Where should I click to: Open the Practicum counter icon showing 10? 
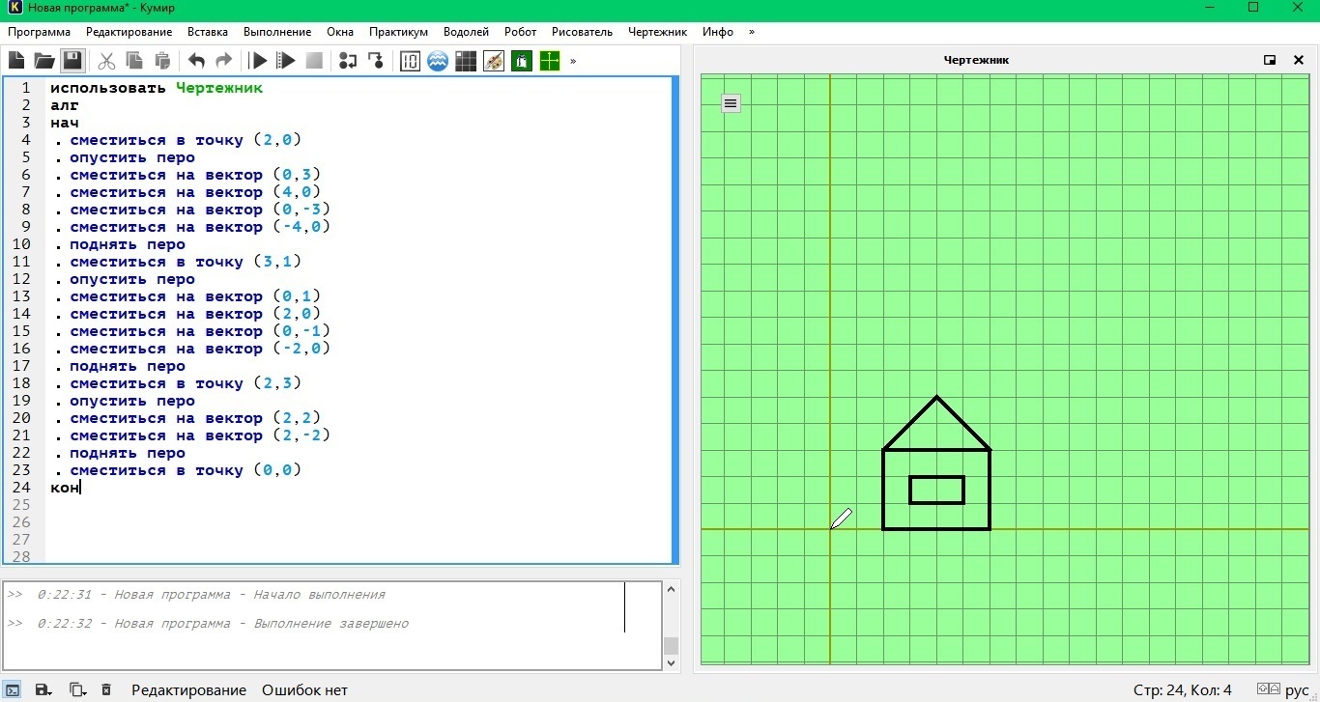click(x=410, y=61)
